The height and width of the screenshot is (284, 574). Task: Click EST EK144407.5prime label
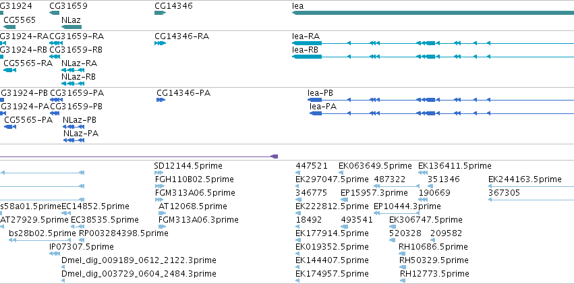(332, 260)
